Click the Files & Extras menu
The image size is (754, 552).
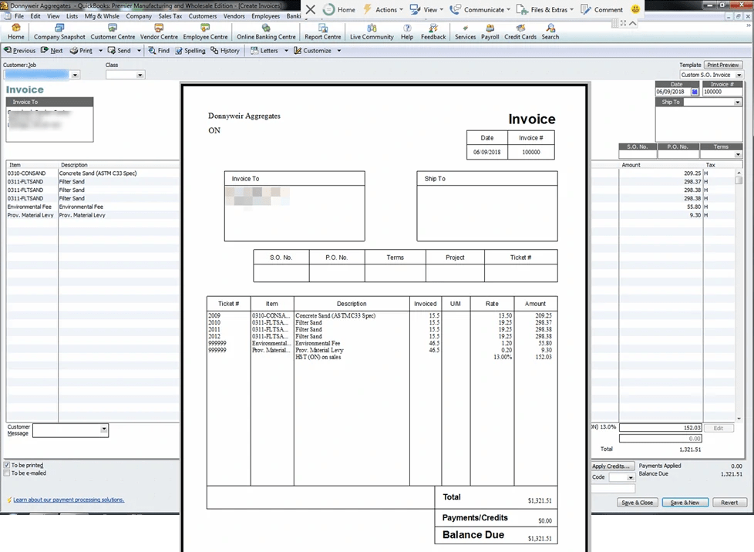[545, 9]
